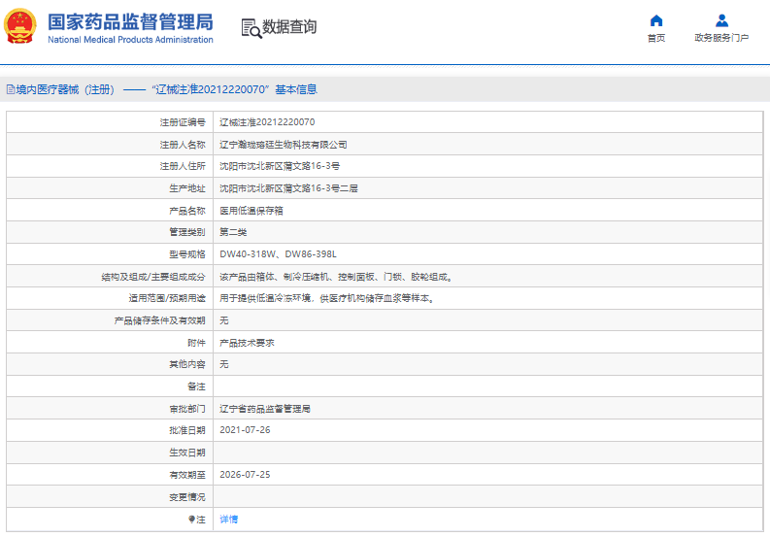Image resolution: width=770 pixels, height=537 pixels.
Task: Click the bullet icon beside 注 label
Action: coord(191,520)
